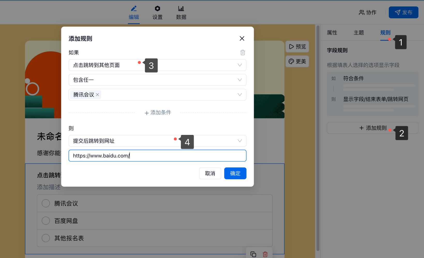The height and width of the screenshot is (258, 424).
Task: Close the 添加规则 dialog with X
Action: (242, 38)
